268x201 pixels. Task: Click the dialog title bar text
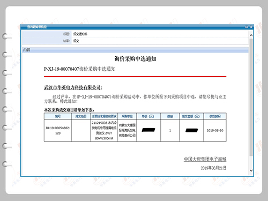tap(37, 27)
